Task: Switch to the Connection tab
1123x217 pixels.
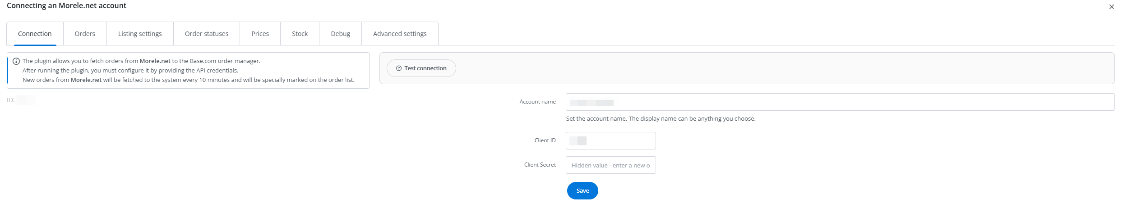Action: pyautogui.click(x=35, y=34)
